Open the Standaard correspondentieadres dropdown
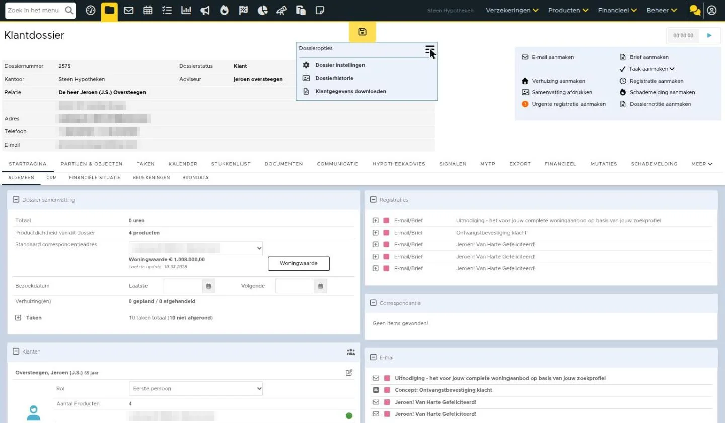Screen dimensions: 725x423 [x=196, y=248]
